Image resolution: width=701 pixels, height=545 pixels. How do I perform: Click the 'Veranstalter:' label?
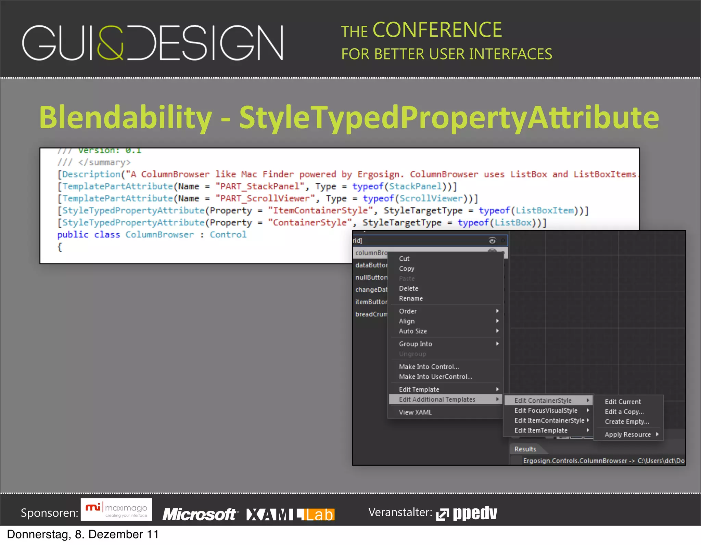pyautogui.click(x=400, y=512)
